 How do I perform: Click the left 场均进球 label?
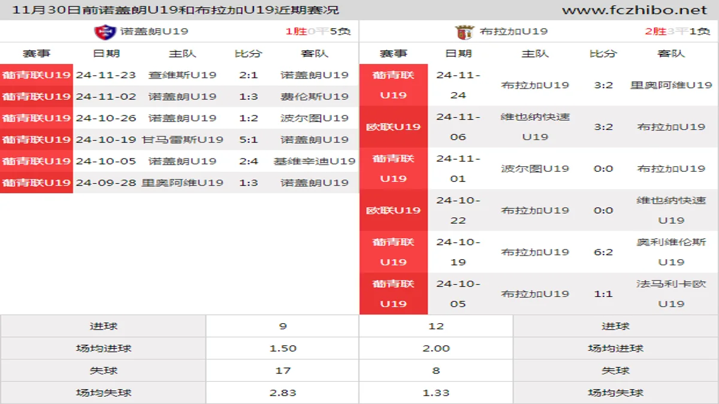click(104, 348)
